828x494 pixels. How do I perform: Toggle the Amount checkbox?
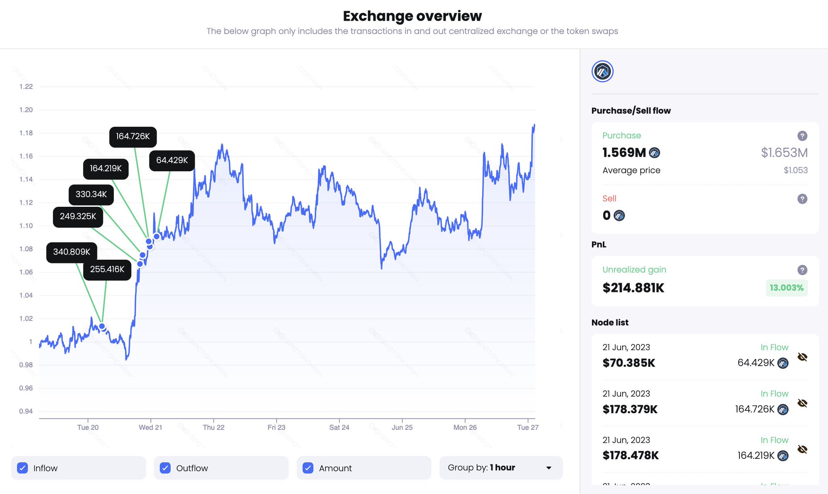tap(308, 468)
